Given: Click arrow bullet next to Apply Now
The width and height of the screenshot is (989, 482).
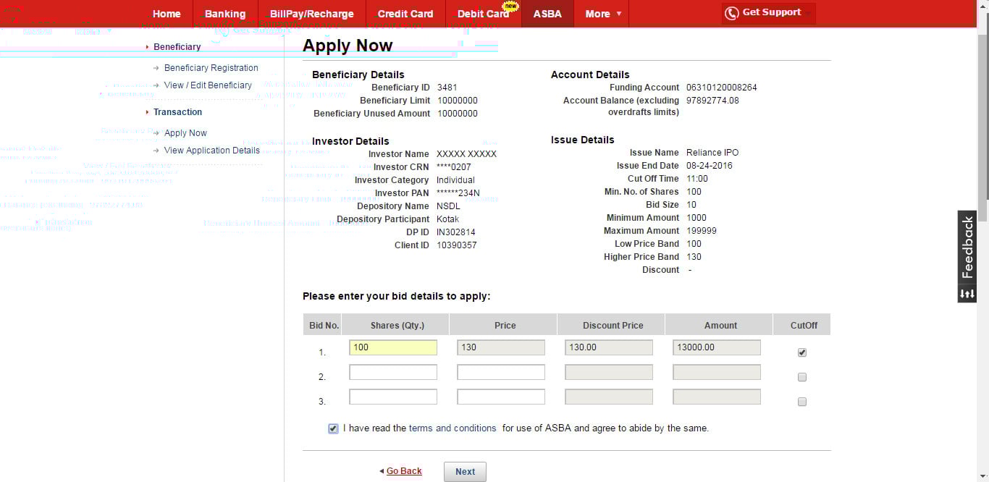Looking at the screenshot, I should (x=156, y=133).
